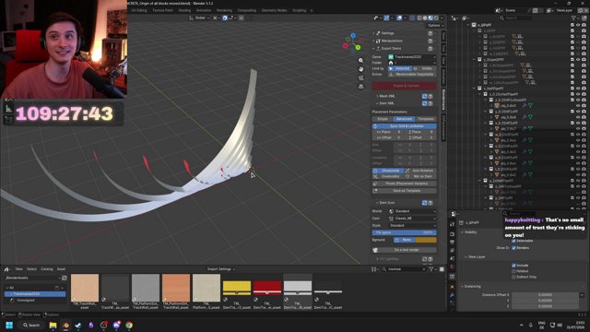Screen dimensions: 590x332
Task: Click the viewport zoom magnifier icon
Action: pyautogui.click(x=360, y=60)
